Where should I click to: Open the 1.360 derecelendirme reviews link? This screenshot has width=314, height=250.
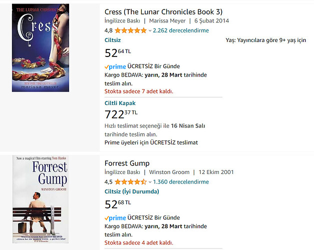tap(181, 182)
